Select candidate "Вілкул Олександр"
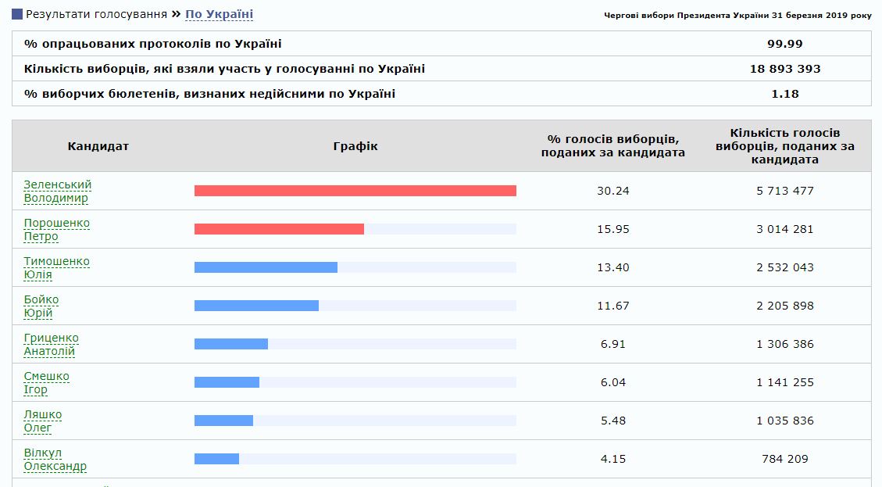 (x=54, y=459)
